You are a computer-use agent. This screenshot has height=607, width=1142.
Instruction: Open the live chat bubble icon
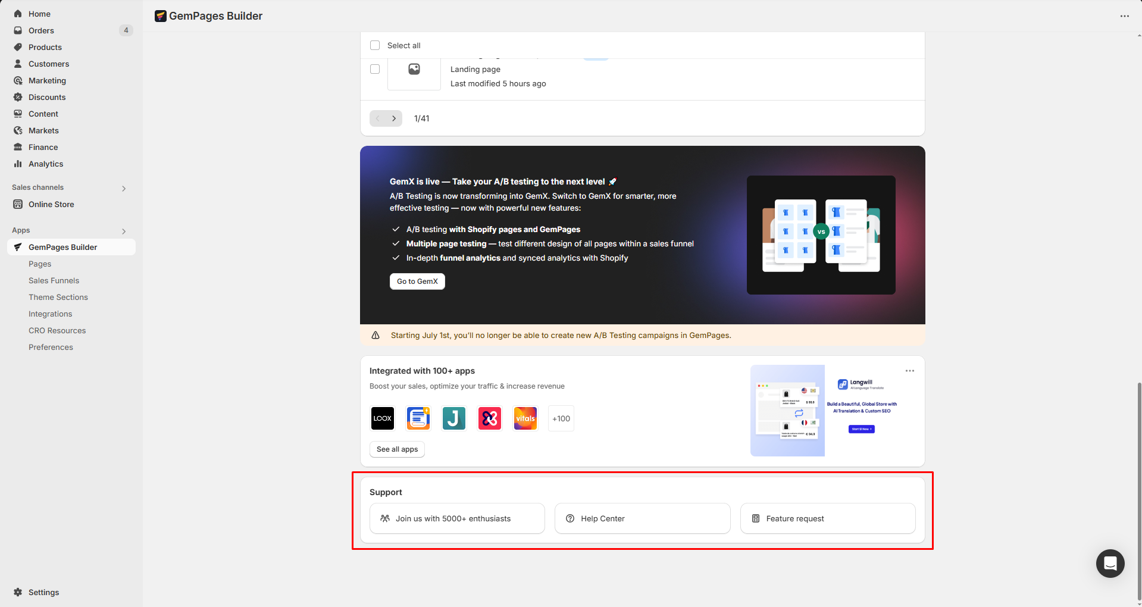pyautogui.click(x=1110, y=563)
